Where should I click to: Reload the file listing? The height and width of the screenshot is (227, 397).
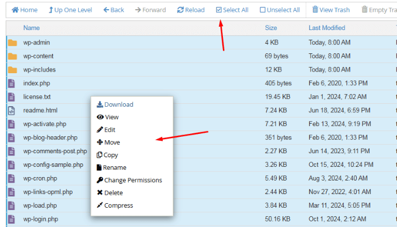click(191, 10)
